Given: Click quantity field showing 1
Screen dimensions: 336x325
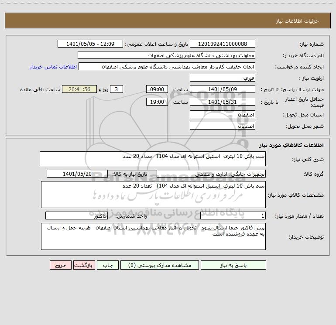Looking at the screenshot, I should click(233, 216).
